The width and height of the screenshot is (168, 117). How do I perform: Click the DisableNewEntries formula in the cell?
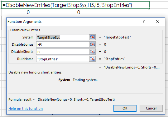point(67,5)
